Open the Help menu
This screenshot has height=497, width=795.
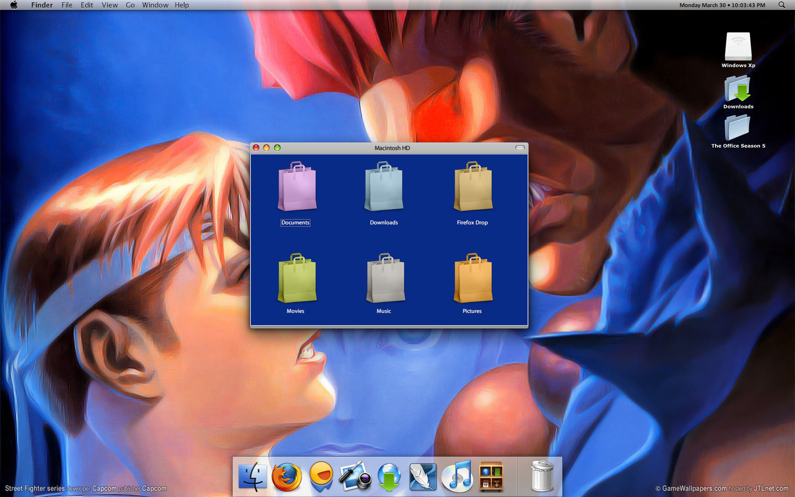[182, 5]
